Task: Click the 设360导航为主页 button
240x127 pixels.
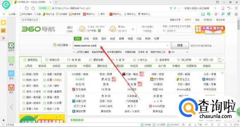Action: (x=30, y=20)
